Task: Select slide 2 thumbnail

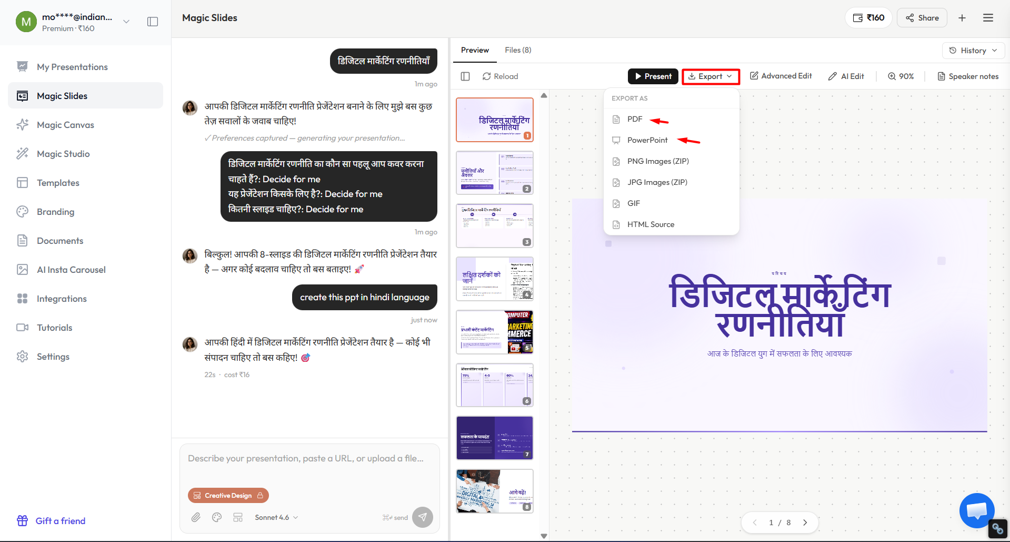Action: 495,173
